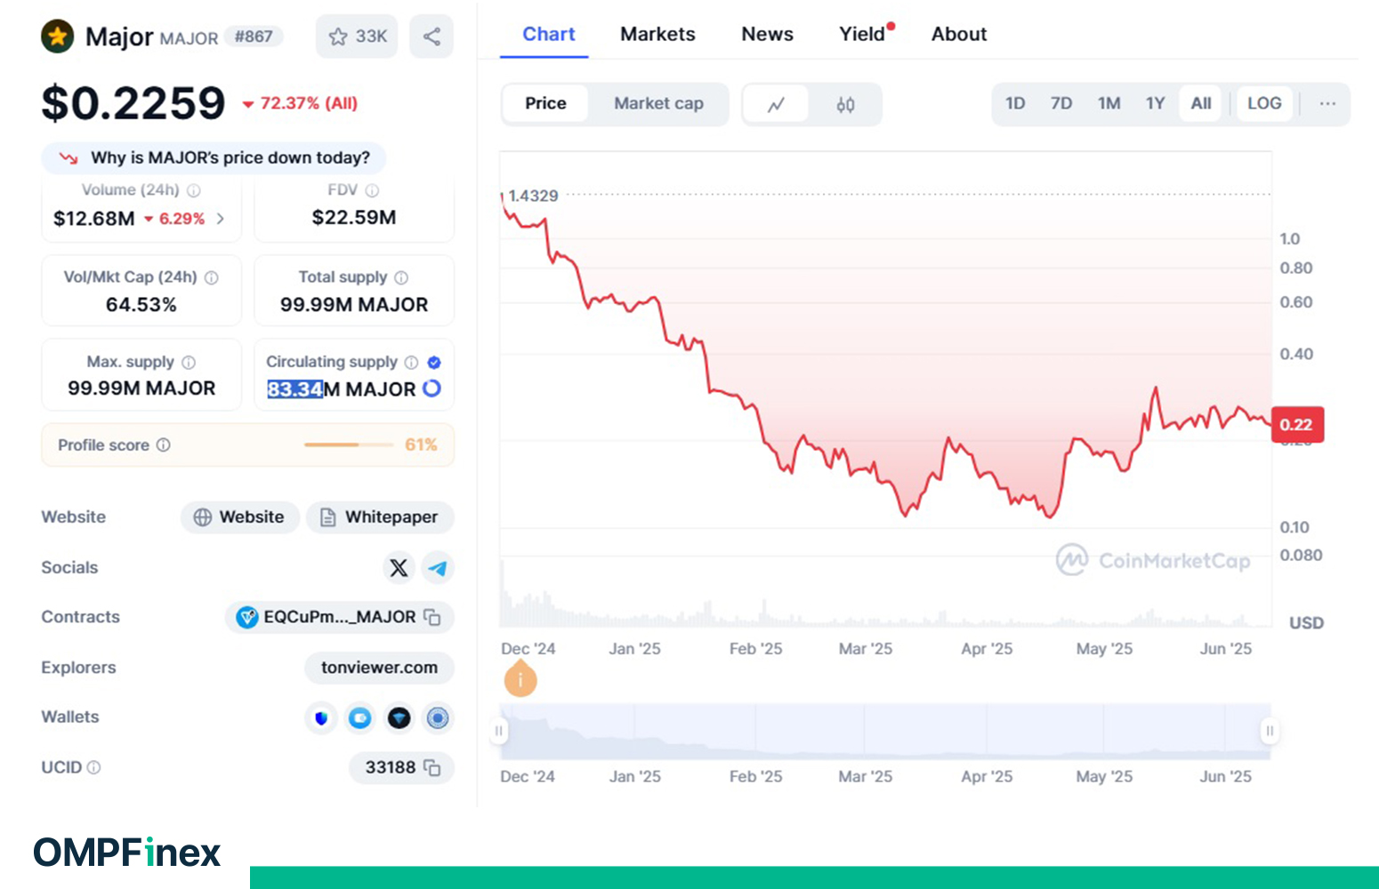Open the Whitepaper link button
This screenshot has width=1379, height=889.
click(x=380, y=517)
